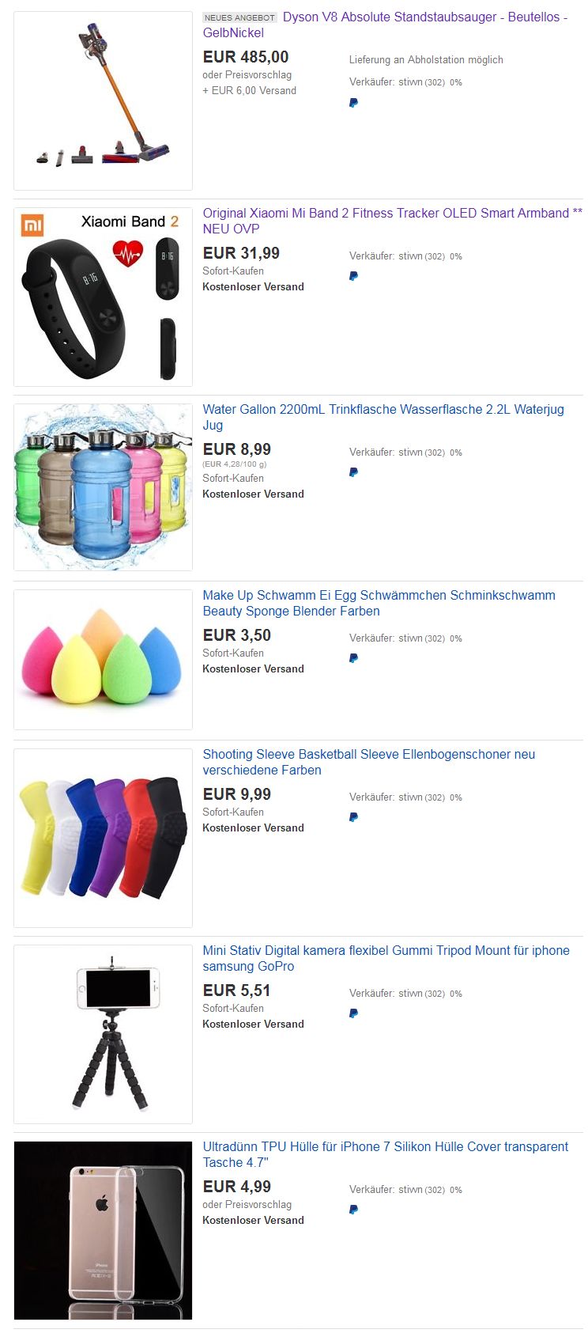Click PayPal icon under Shooting Sleeve listing
The image size is (588, 1337).
point(353,818)
